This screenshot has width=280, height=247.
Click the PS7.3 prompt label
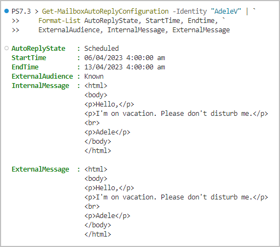tap(21, 11)
